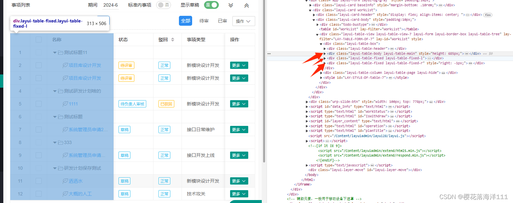Click the flex badge next to layui-card-header div

[x=488, y=15]
